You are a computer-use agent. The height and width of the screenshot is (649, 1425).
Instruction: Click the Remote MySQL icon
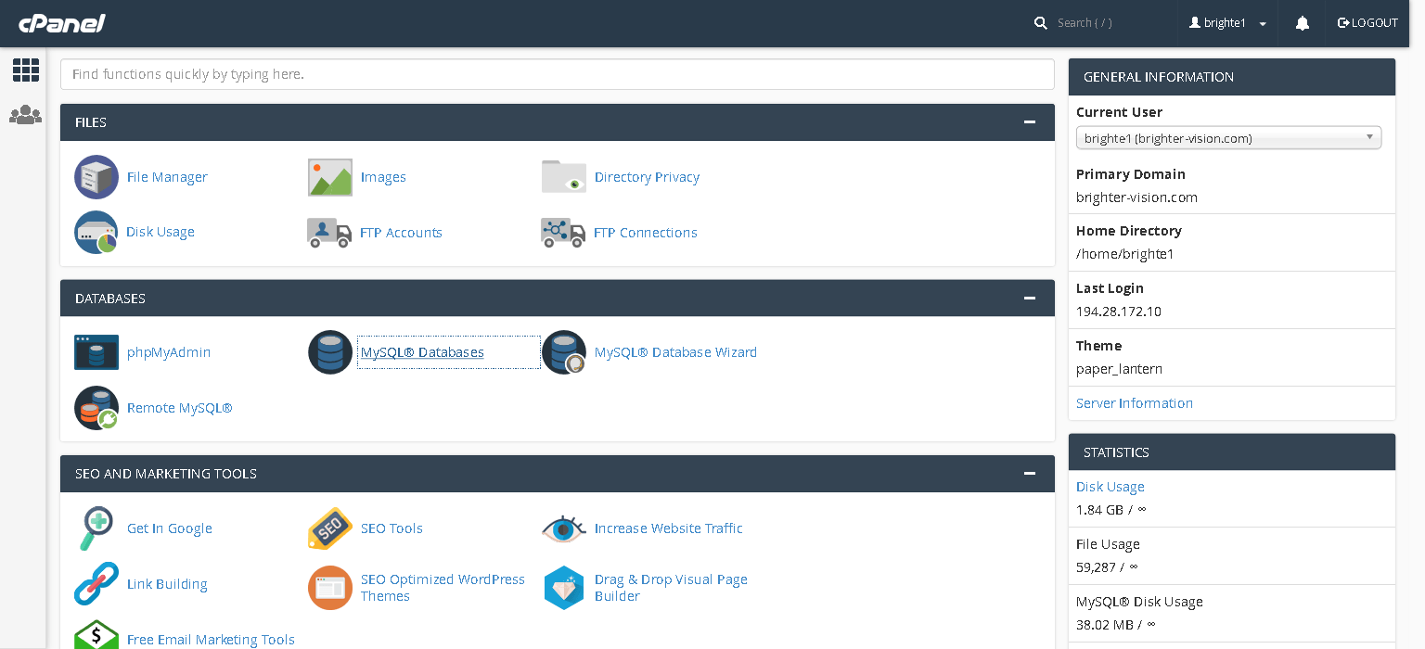[96, 408]
